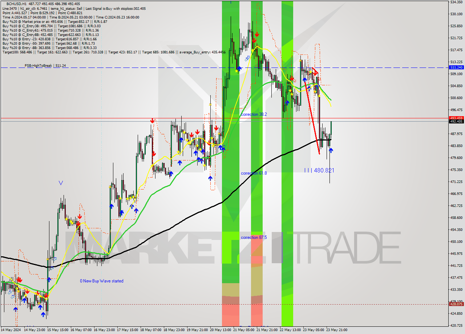This screenshot has width=465, height=334.
Task: Click the Point A:441.527 info line
Action: click(43, 13)
